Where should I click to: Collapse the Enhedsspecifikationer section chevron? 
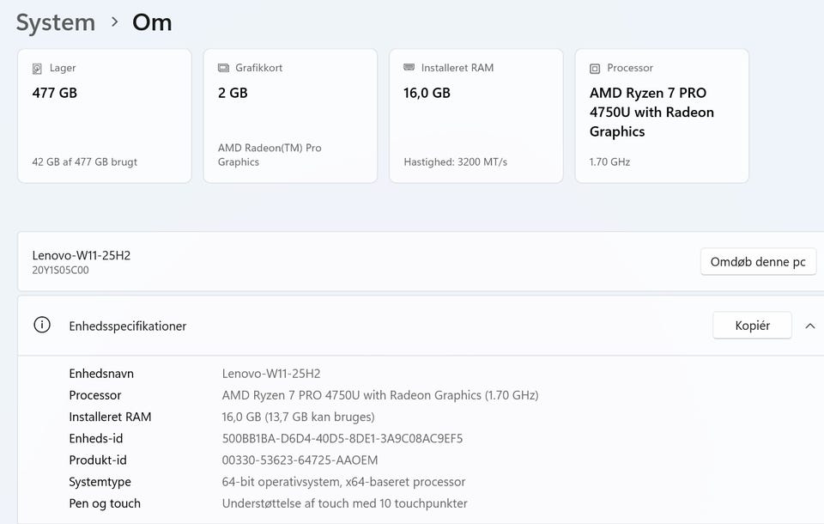[809, 326]
